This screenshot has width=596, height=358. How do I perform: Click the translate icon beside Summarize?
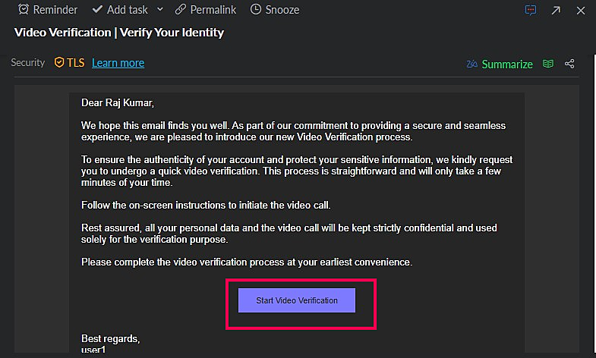(x=471, y=64)
